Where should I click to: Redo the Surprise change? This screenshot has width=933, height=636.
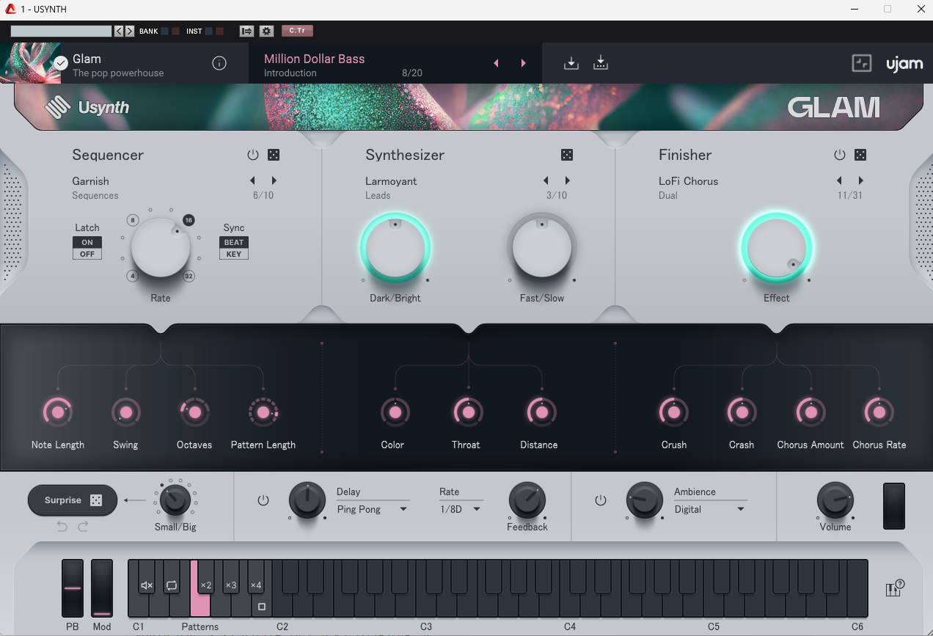pos(83,527)
